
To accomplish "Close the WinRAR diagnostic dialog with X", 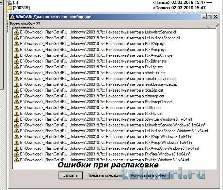I will pyautogui.click(x=216, y=17).
